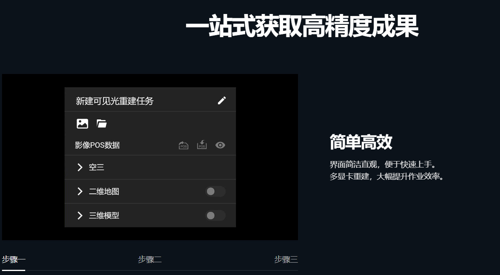Click the 新建可见光重建任务 title text
500x275 pixels.
[x=115, y=101]
